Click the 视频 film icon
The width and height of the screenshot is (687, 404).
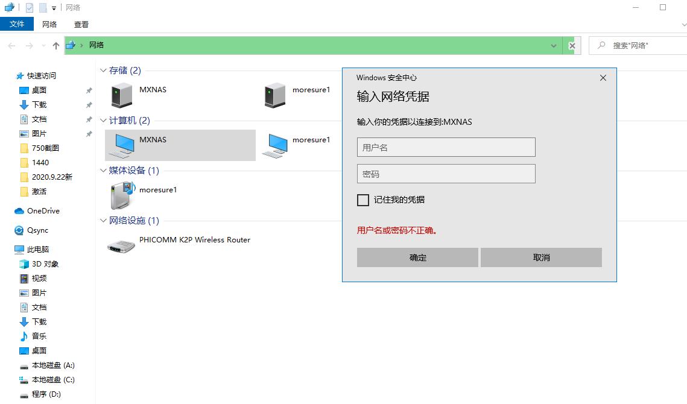click(24, 278)
